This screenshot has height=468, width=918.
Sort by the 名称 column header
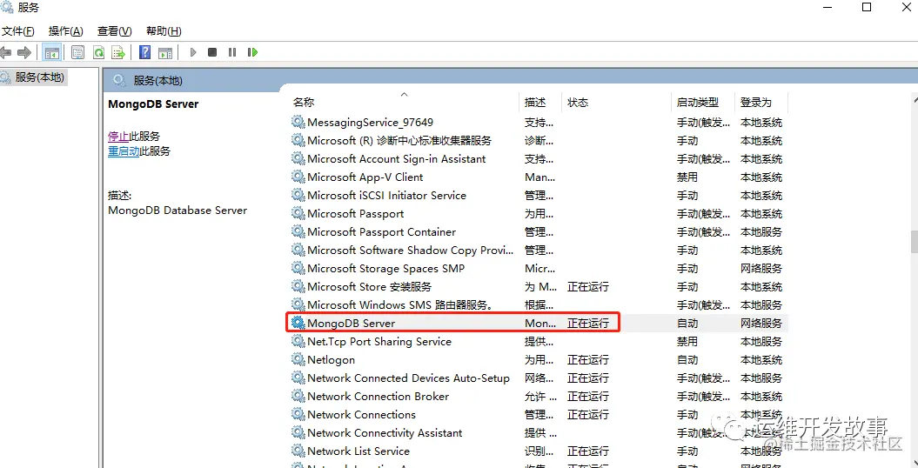304,103
